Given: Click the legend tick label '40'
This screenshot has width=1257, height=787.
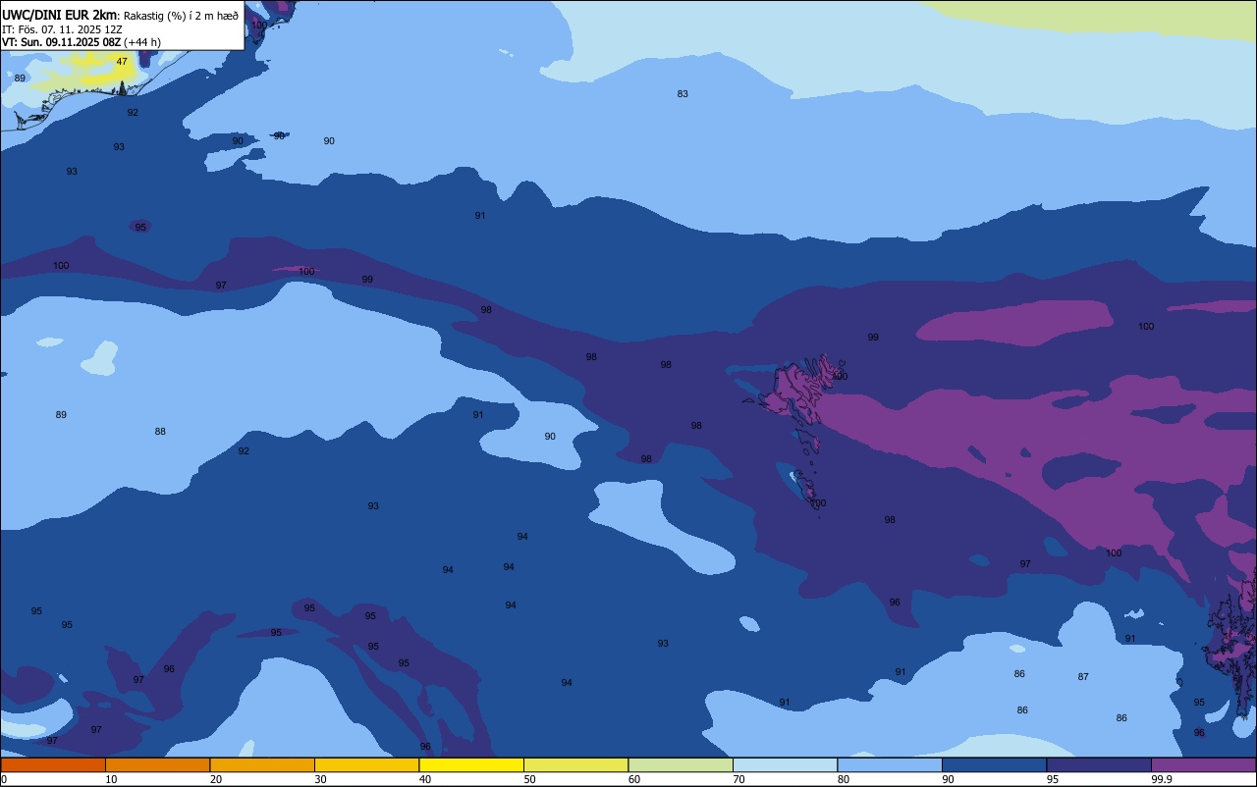Looking at the screenshot, I should coord(425,779).
